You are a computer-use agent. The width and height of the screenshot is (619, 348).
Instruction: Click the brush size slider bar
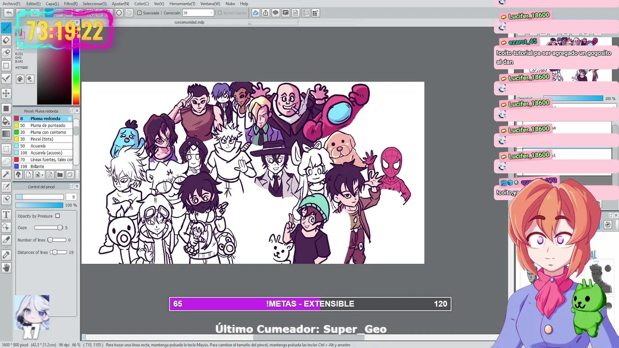click(x=39, y=197)
